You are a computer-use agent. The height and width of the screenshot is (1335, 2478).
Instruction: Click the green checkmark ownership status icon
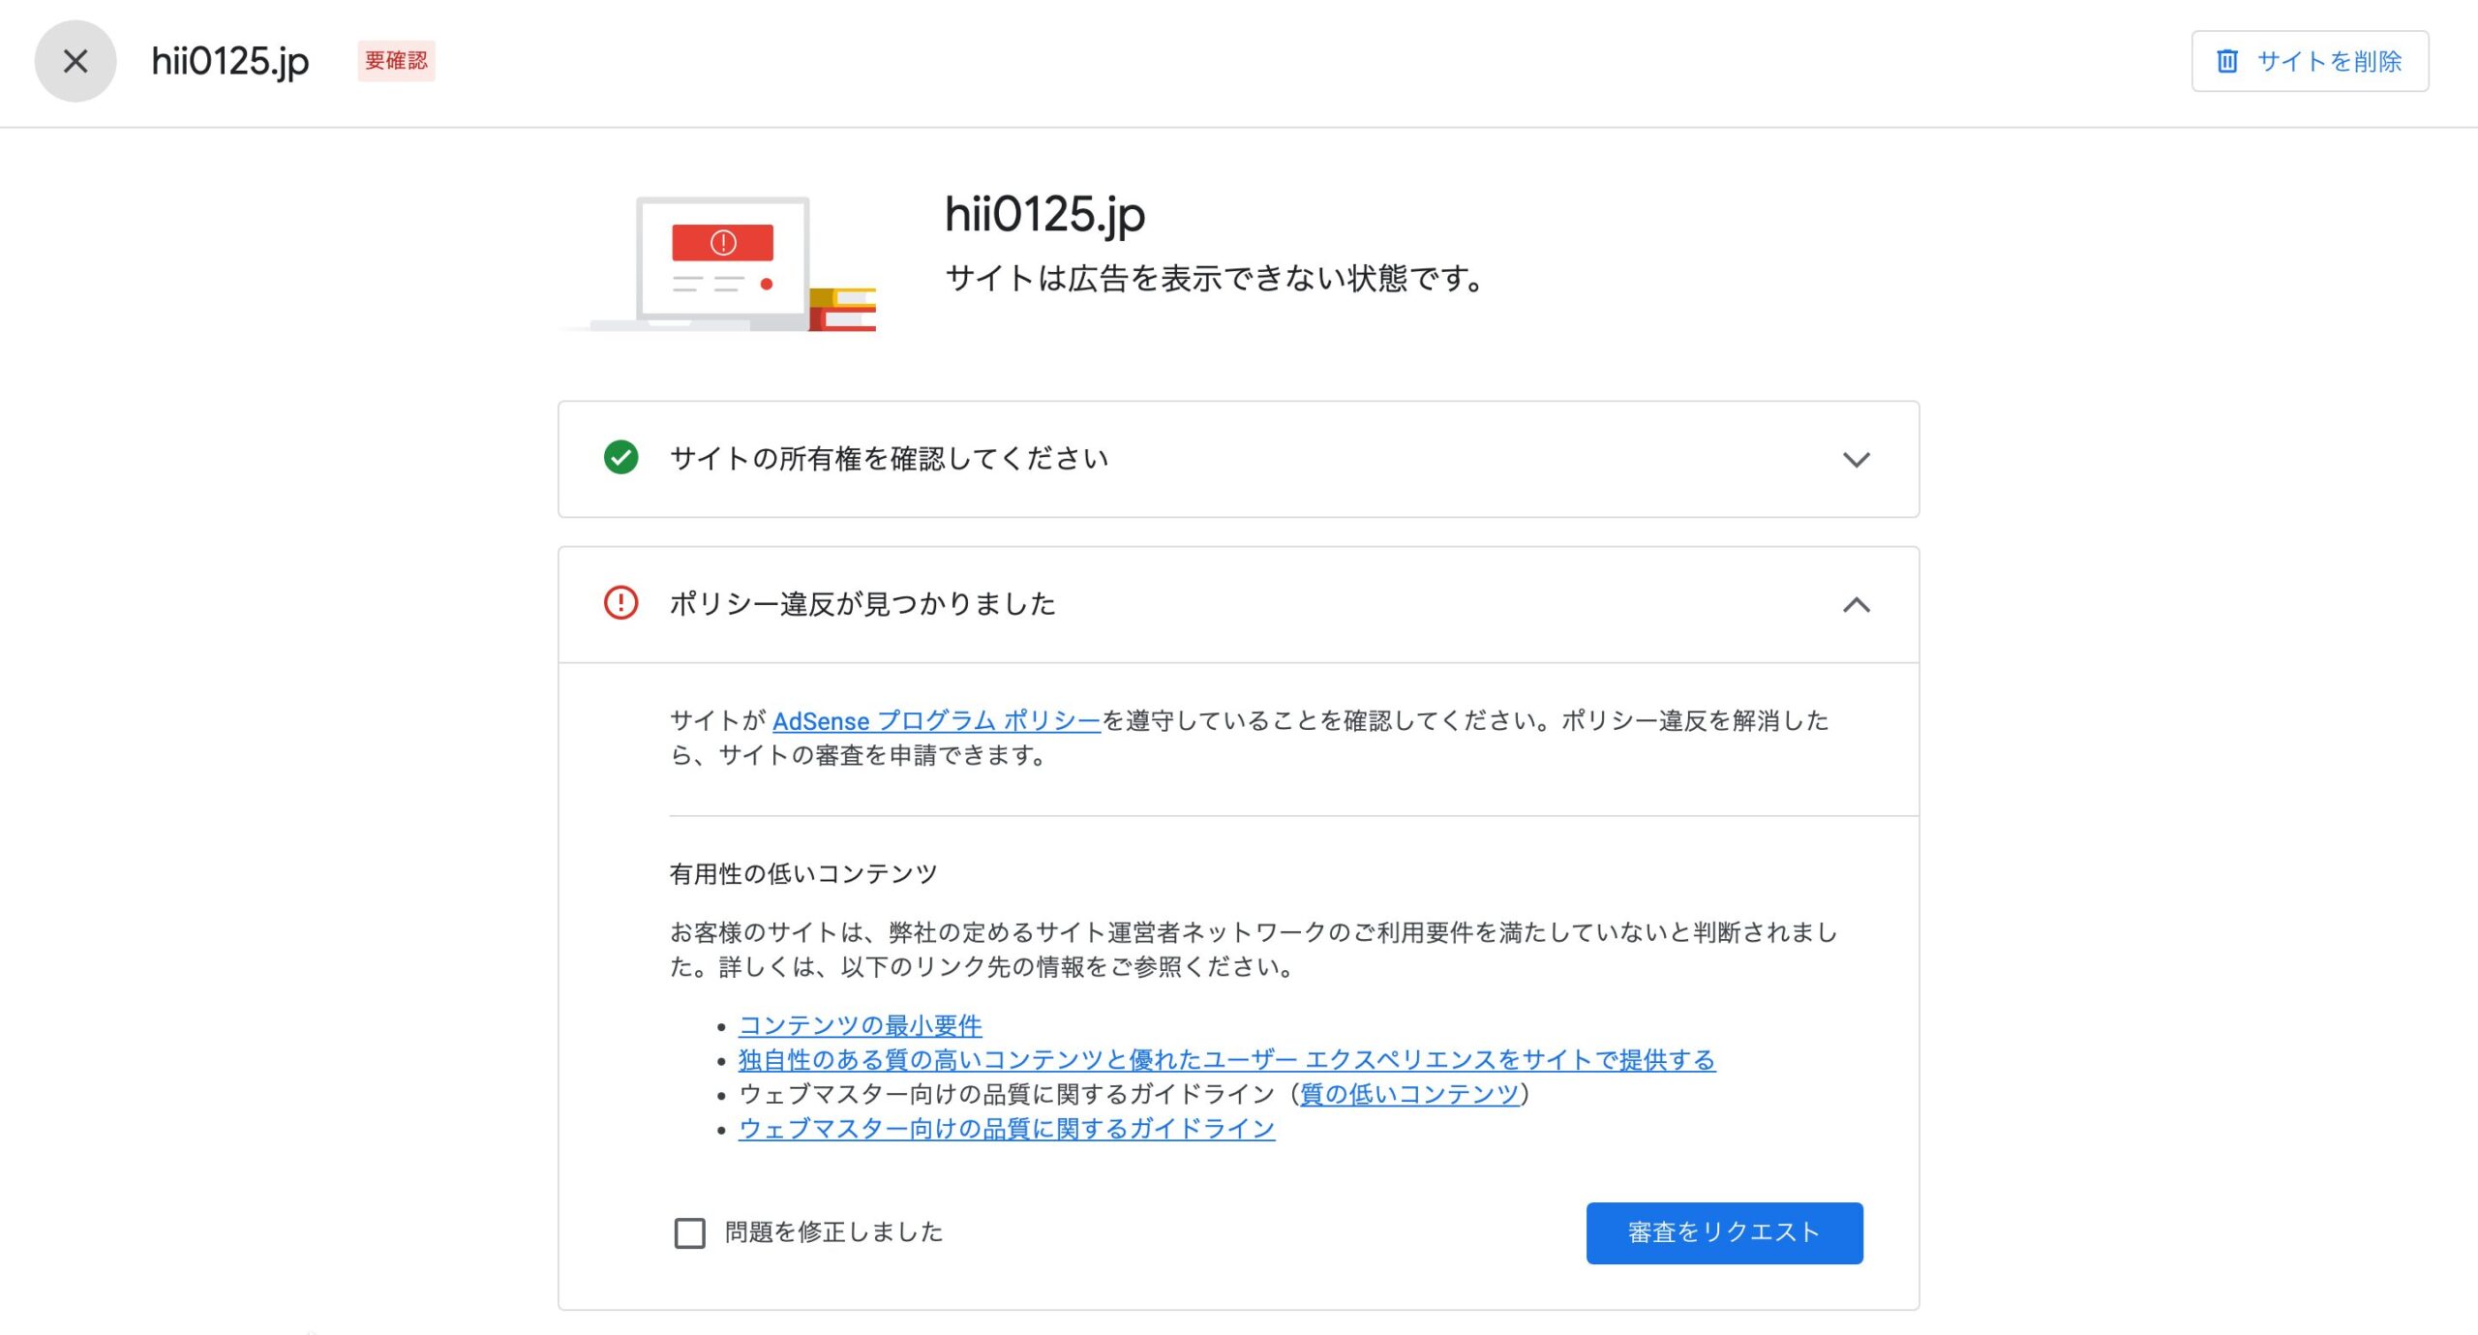click(620, 458)
